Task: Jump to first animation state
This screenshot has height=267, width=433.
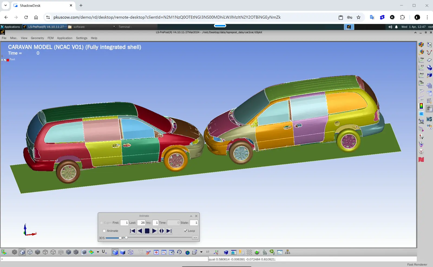Action: point(133,231)
